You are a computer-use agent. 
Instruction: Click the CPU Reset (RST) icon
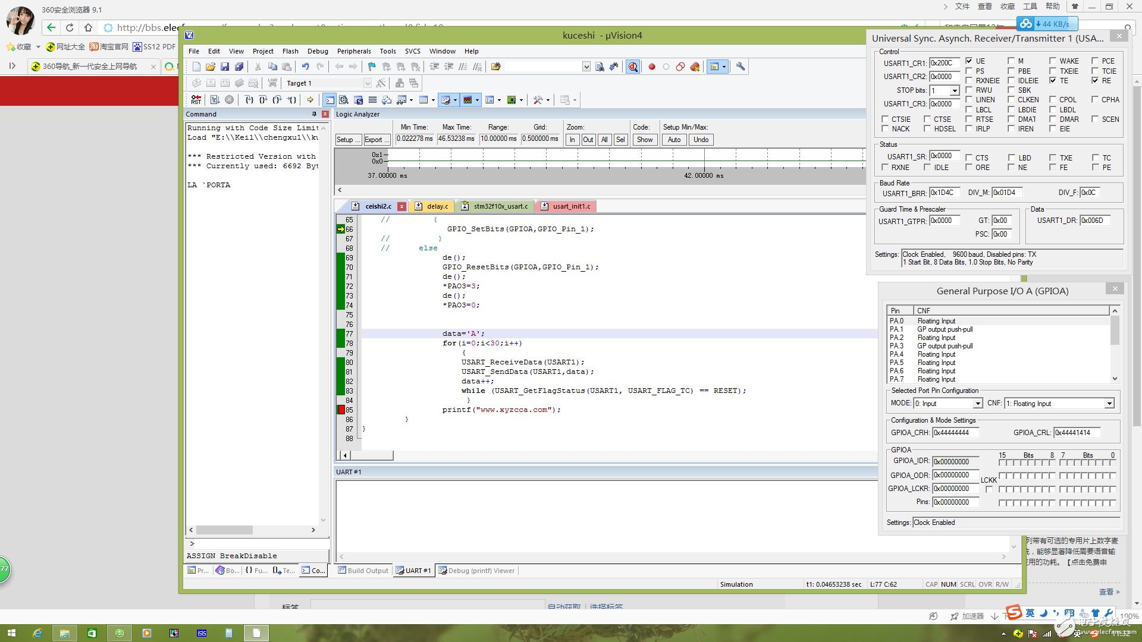pyautogui.click(x=196, y=100)
